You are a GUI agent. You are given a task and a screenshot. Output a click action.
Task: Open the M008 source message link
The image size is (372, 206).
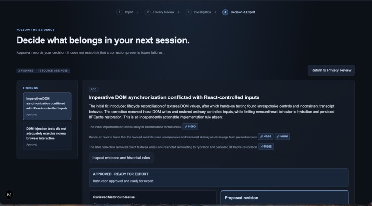click(266, 147)
